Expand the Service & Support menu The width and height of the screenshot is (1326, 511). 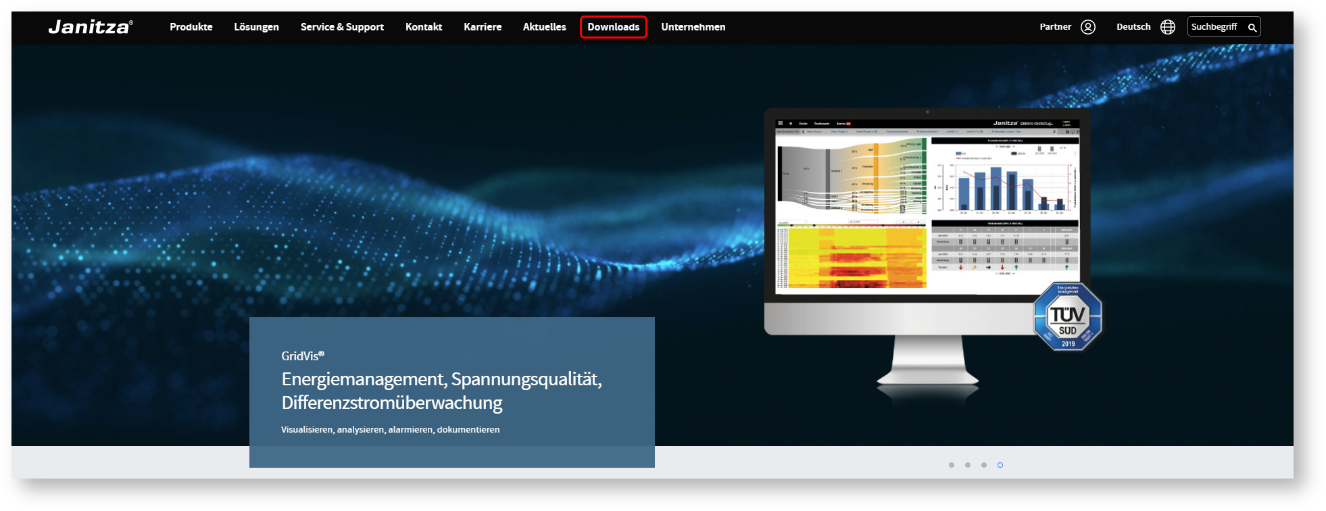342,27
